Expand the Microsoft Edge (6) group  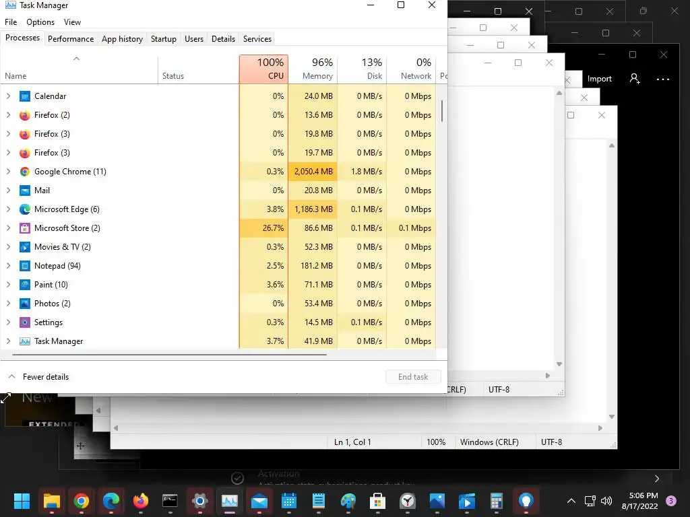(8, 209)
